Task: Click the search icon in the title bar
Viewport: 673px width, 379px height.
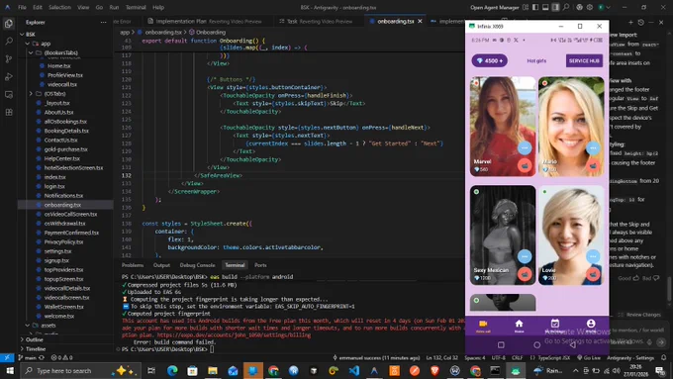Action: click(566, 7)
